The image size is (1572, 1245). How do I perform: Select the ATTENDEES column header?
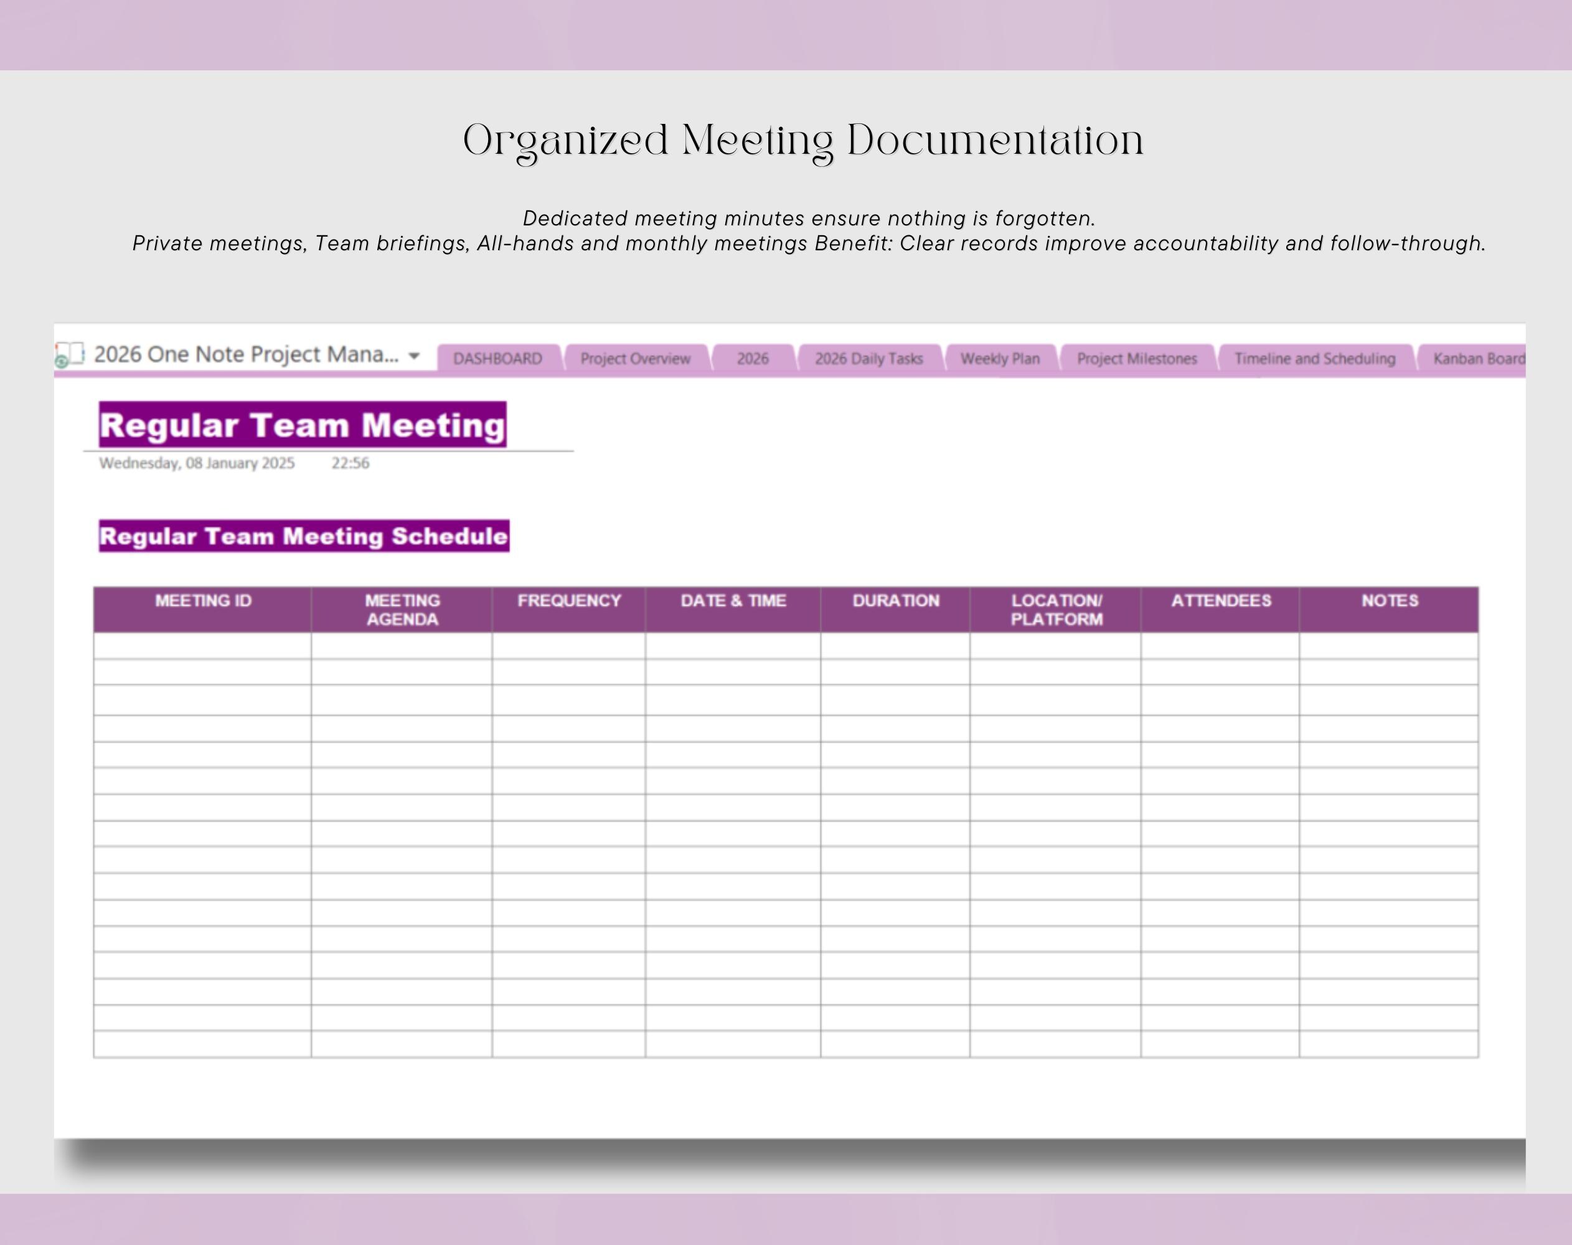pyautogui.click(x=1221, y=609)
